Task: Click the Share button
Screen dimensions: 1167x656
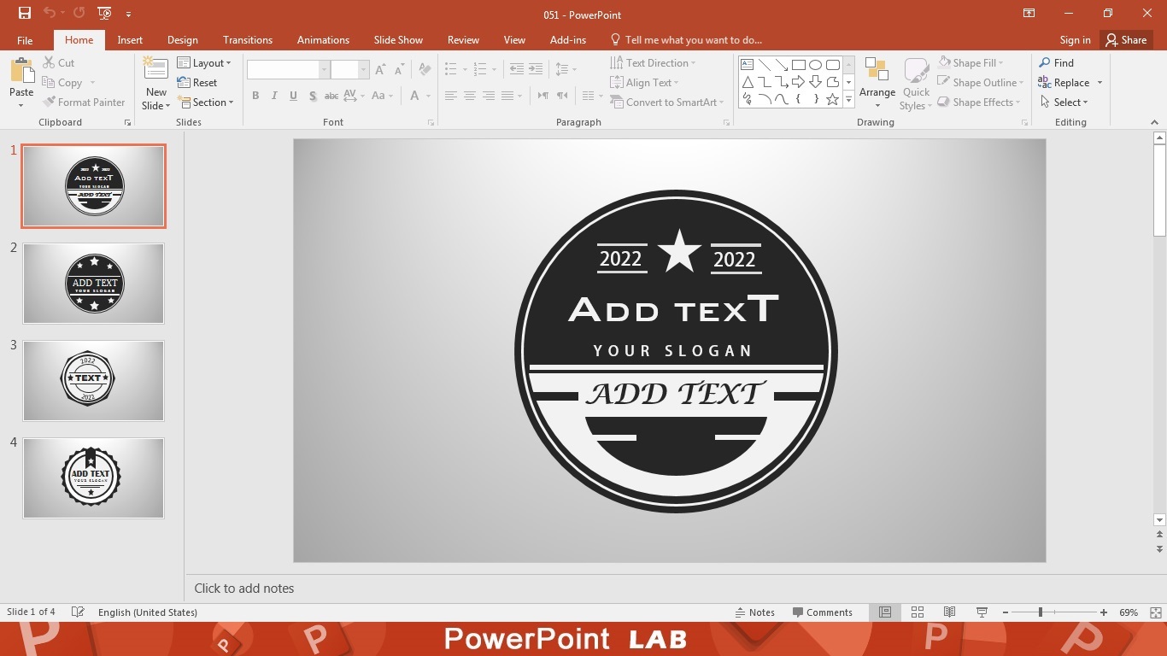Action: pos(1125,40)
